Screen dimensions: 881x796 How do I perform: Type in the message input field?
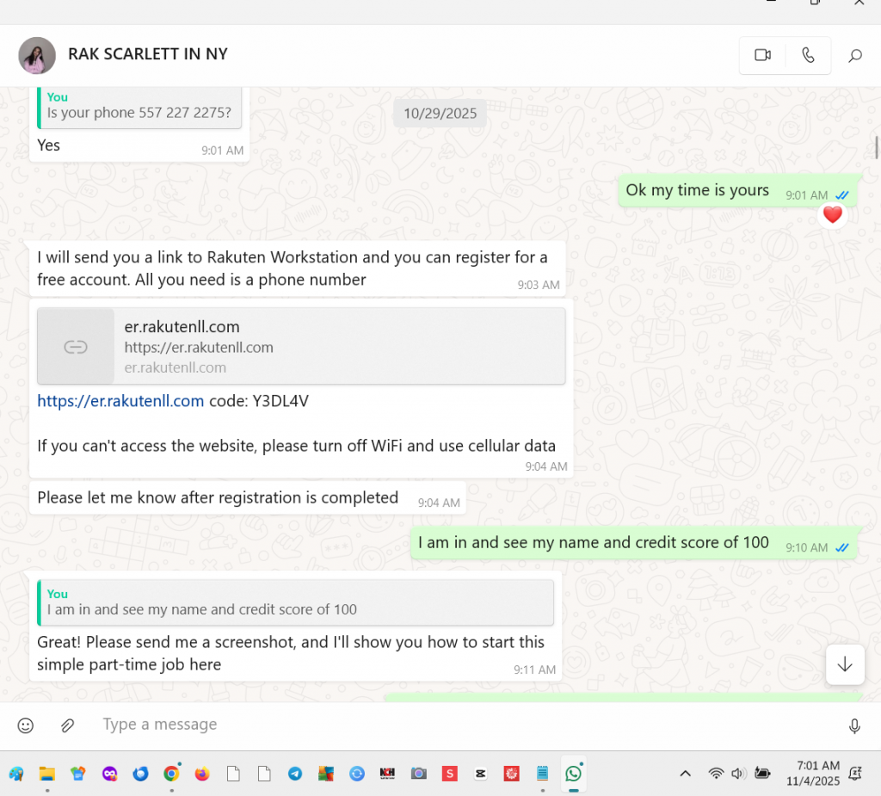tap(430, 725)
